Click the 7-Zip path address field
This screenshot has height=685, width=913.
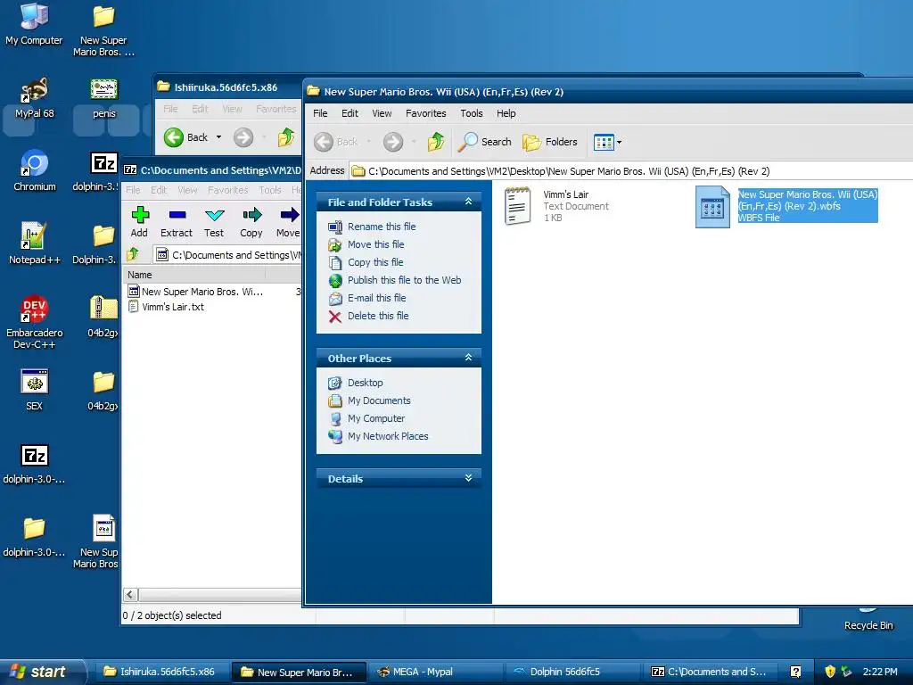(x=228, y=254)
